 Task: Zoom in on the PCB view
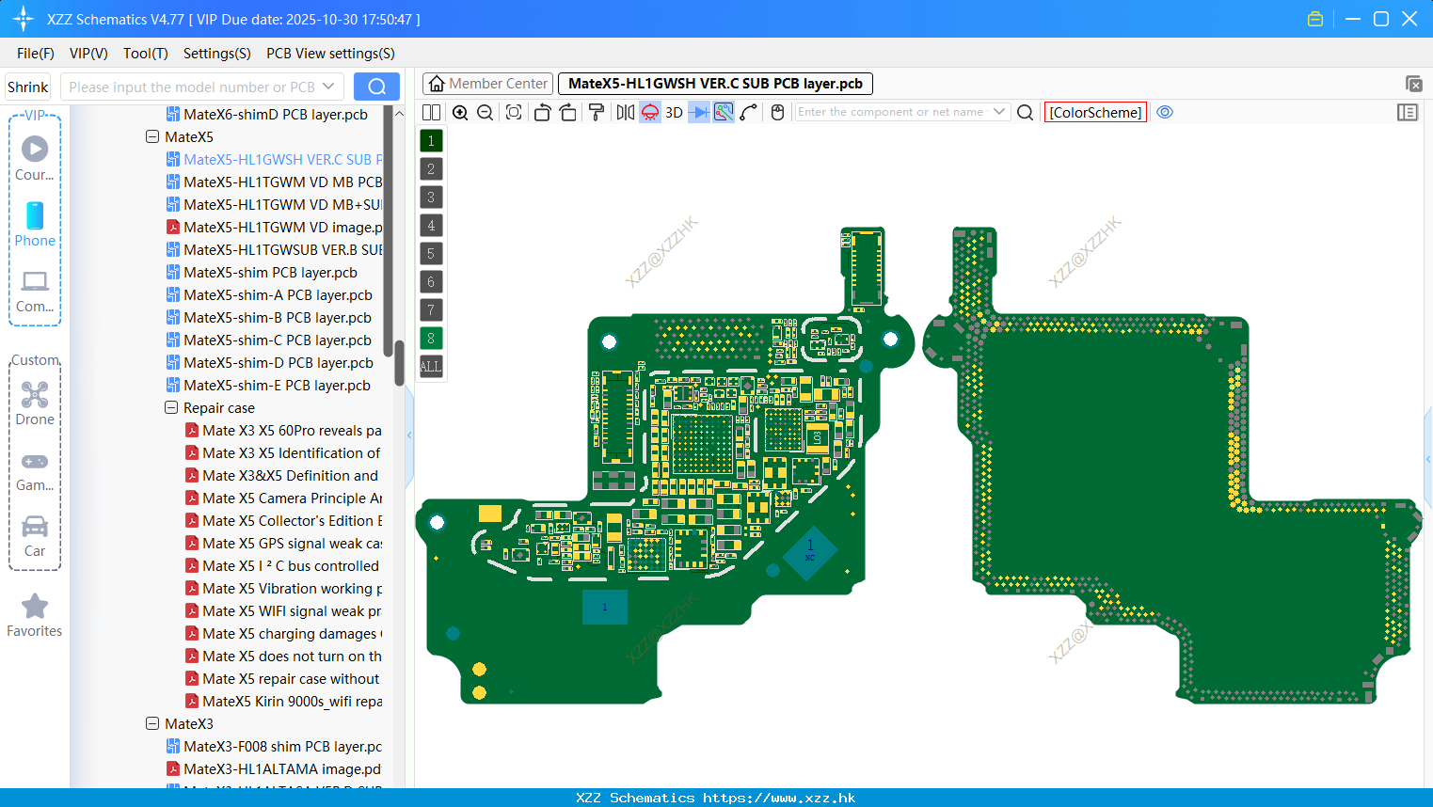coord(460,112)
